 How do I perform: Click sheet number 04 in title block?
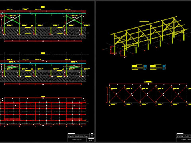click(x=90, y=141)
